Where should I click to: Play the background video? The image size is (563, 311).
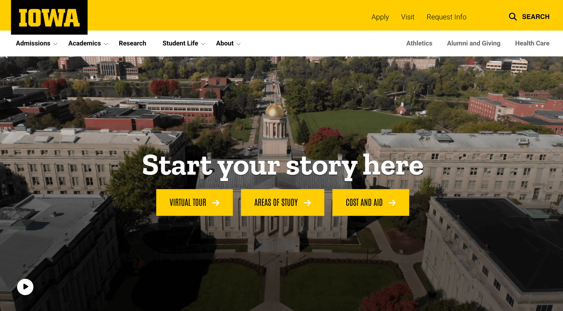[25, 287]
